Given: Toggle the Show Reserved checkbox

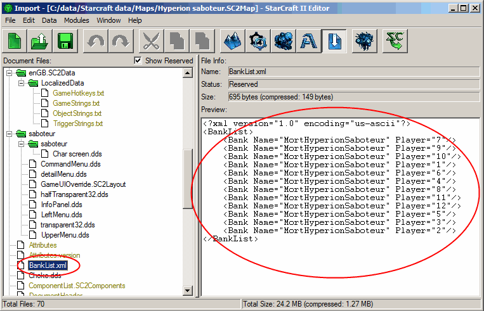Looking at the screenshot, I should [x=138, y=60].
